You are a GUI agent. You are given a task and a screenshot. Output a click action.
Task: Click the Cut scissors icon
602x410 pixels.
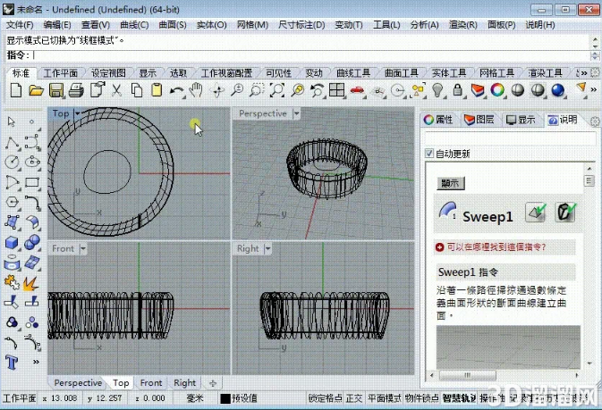tap(116, 90)
